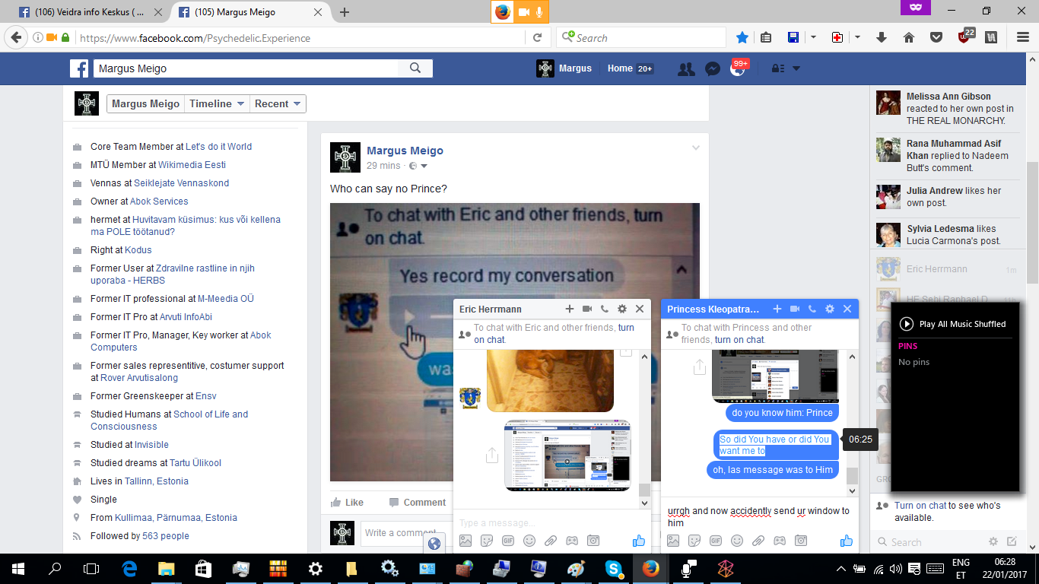Open sidebar chat options gear
Image resolution: width=1039 pixels, height=584 pixels.
[x=993, y=541]
